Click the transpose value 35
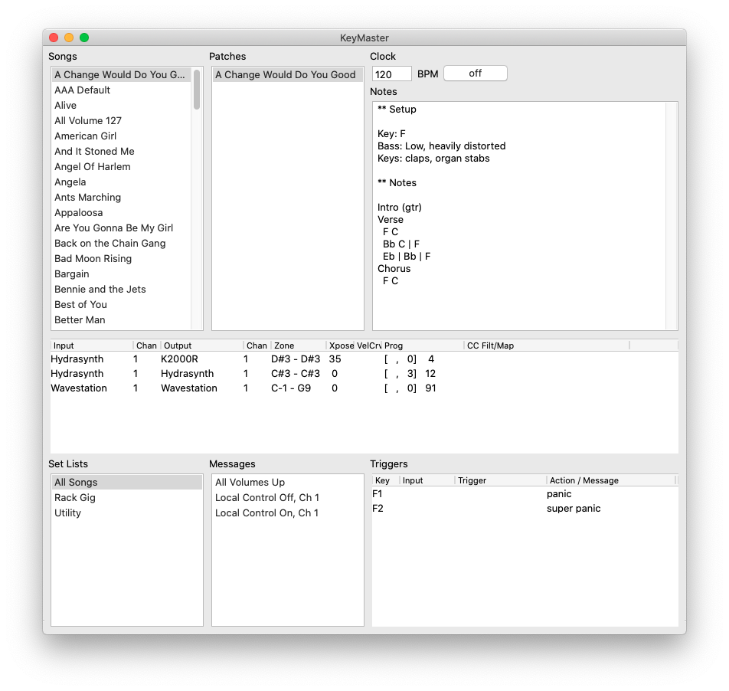The height and width of the screenshot is (691, 729). click(335, 359)
